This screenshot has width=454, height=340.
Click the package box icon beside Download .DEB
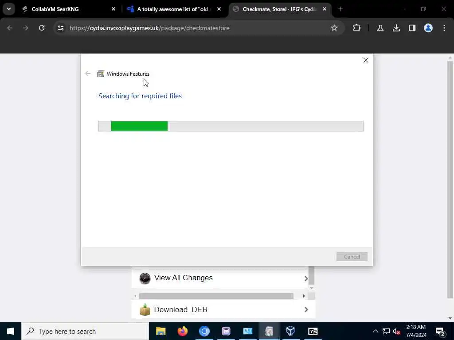(145, 309)
